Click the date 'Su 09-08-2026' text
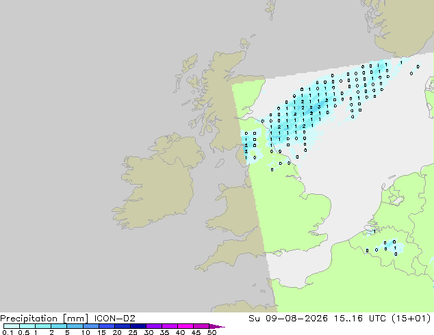This screenshot has width=434, height=335. point(288,319)
